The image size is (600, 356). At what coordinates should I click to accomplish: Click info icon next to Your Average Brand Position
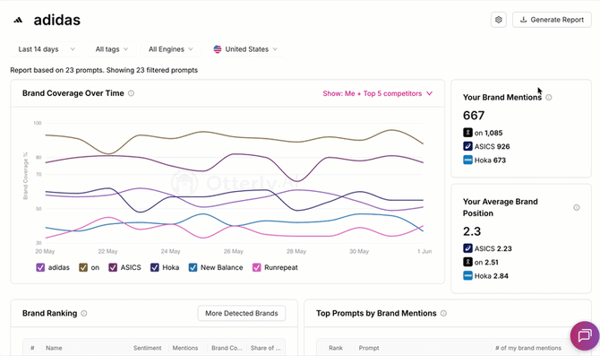(577, 207)
